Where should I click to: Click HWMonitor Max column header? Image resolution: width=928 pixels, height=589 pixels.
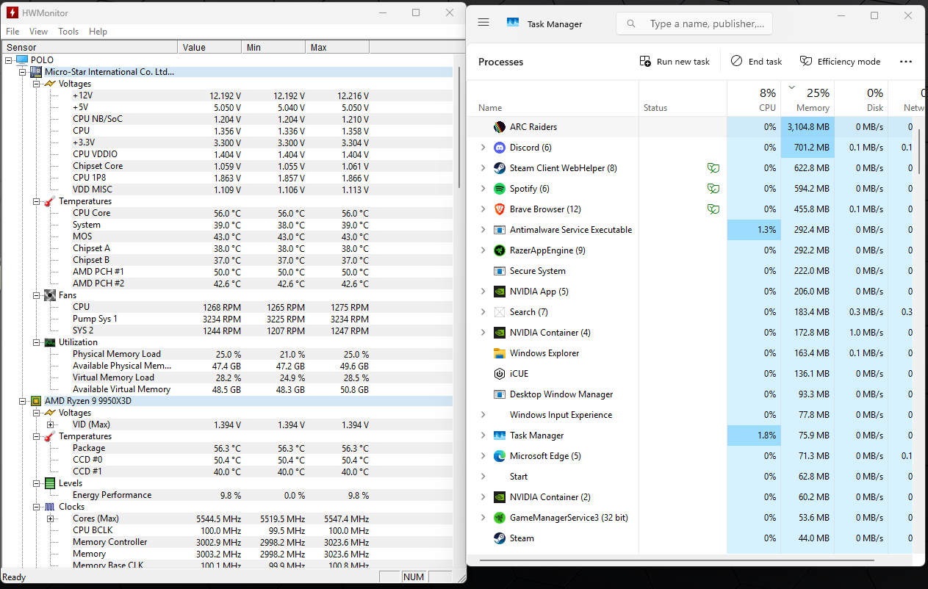pyautogui.click(x=337, y=47)
